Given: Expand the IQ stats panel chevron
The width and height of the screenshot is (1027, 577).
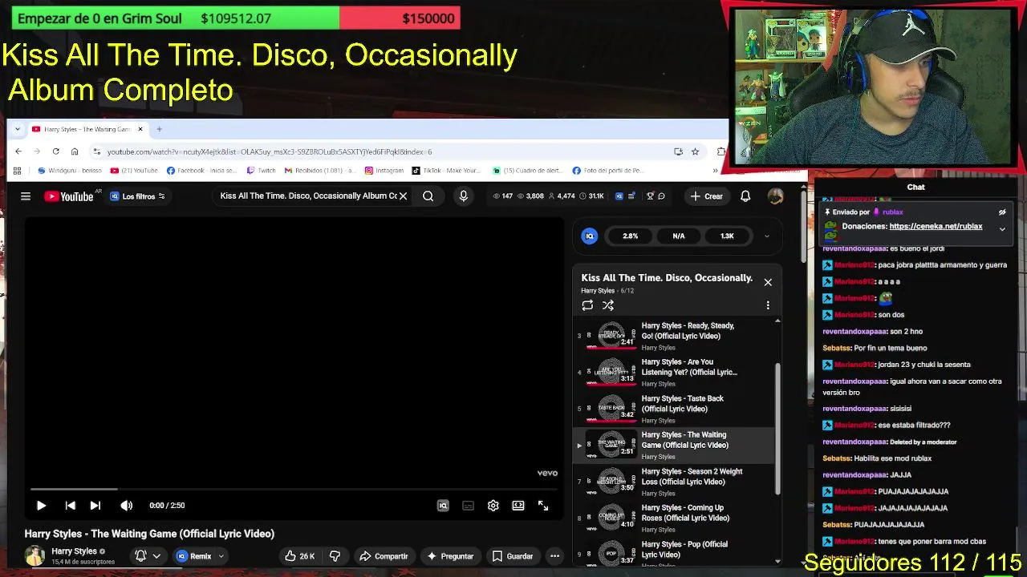Looking at the screenshot, I should click(x=766, y=236).
